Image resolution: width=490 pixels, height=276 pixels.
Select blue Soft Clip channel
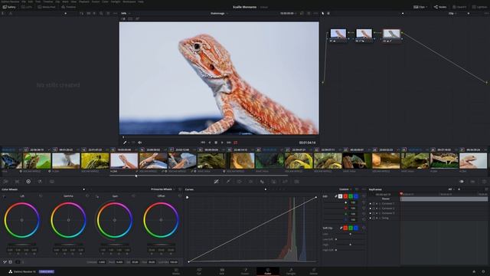click(x=356, y=228)
